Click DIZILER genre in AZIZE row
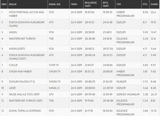Screen dimensions: 160x116 click(121, 88)
